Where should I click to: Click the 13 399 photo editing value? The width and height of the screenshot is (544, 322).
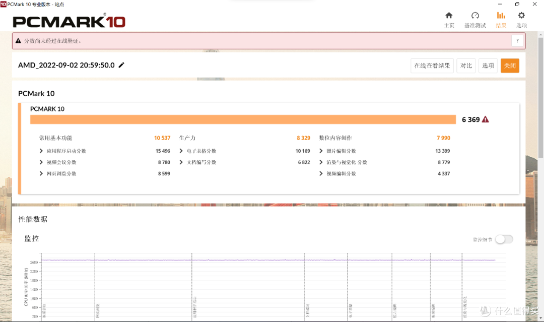coord(442,151)
